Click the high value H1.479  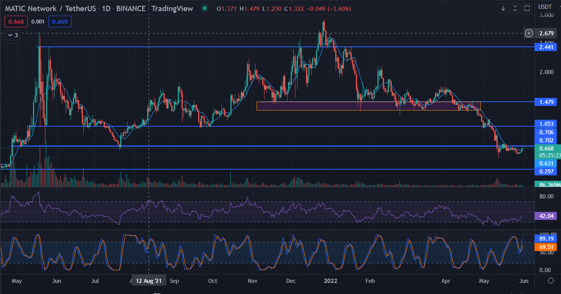click(x=250, y=8)
